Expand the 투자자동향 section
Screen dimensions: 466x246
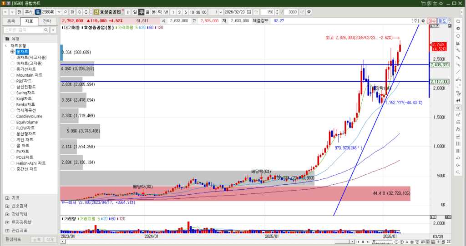[7, 222]
